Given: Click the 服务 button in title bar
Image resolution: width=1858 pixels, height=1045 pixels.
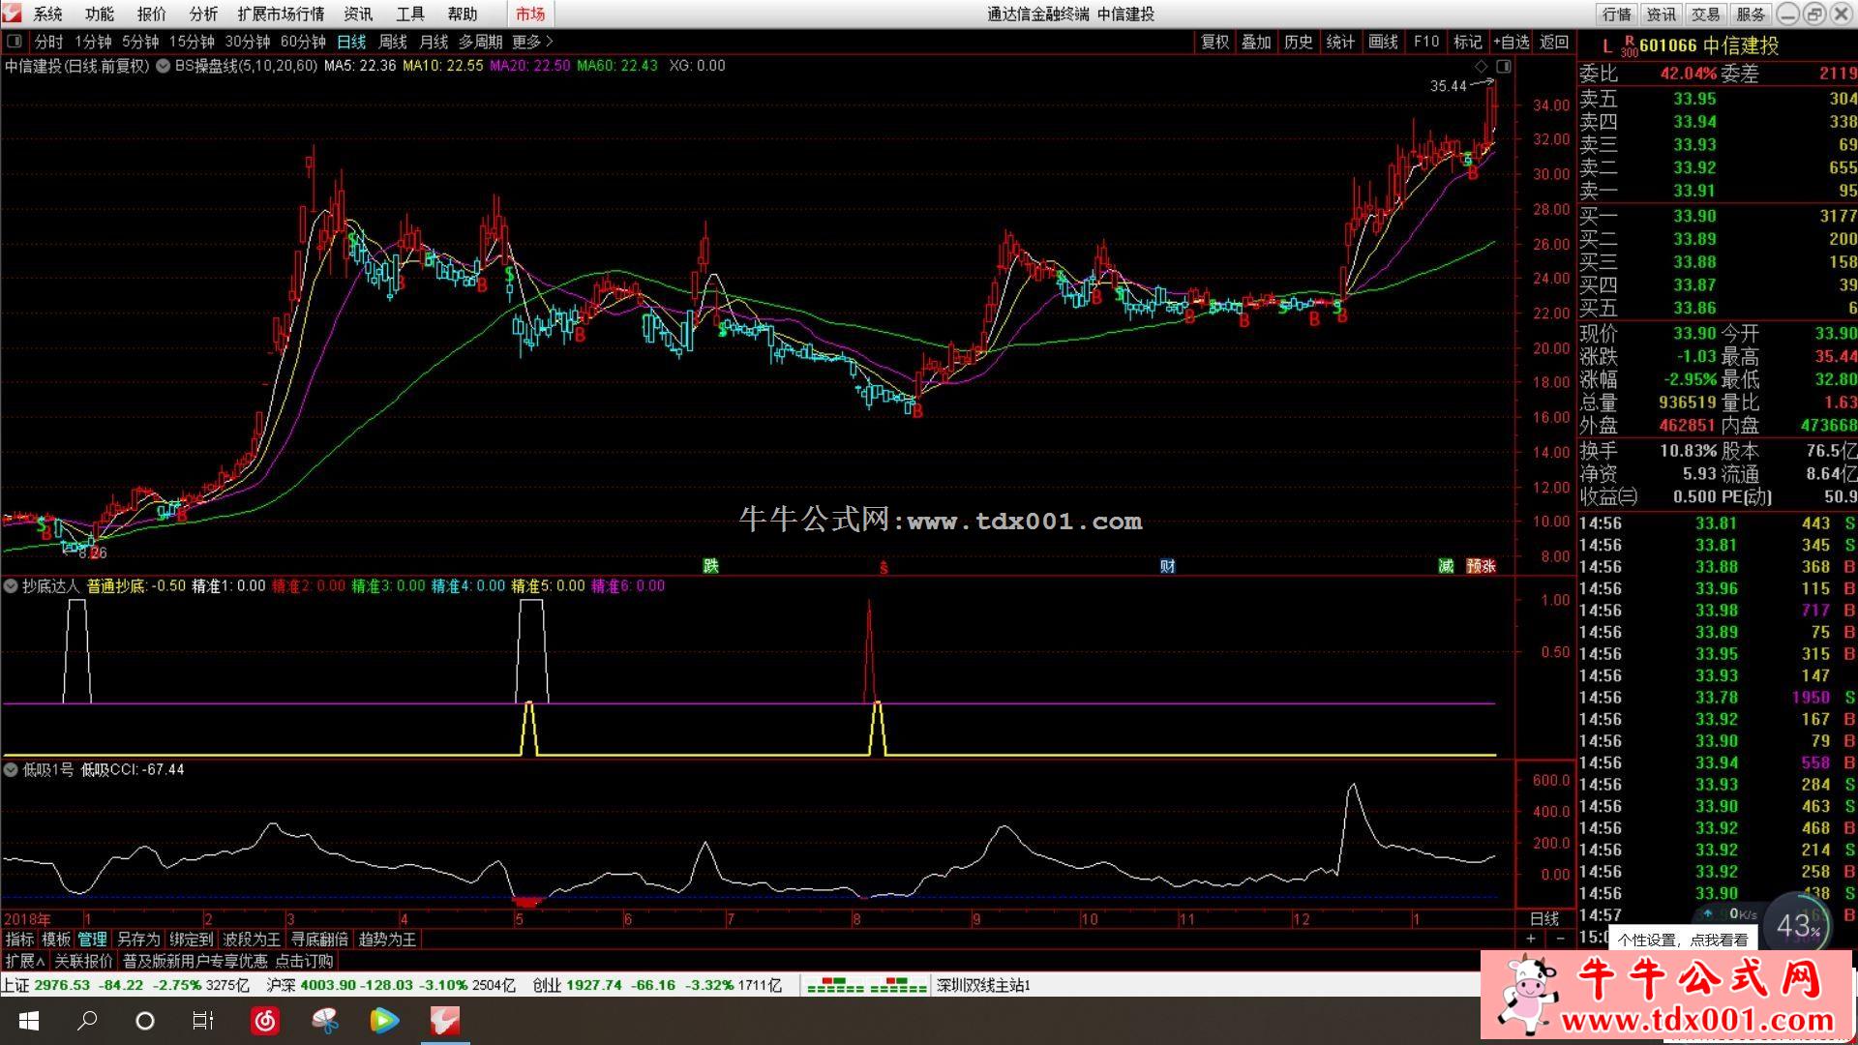Looking at the screenshot, I should pyautogui.click(x=1750, y=14).
